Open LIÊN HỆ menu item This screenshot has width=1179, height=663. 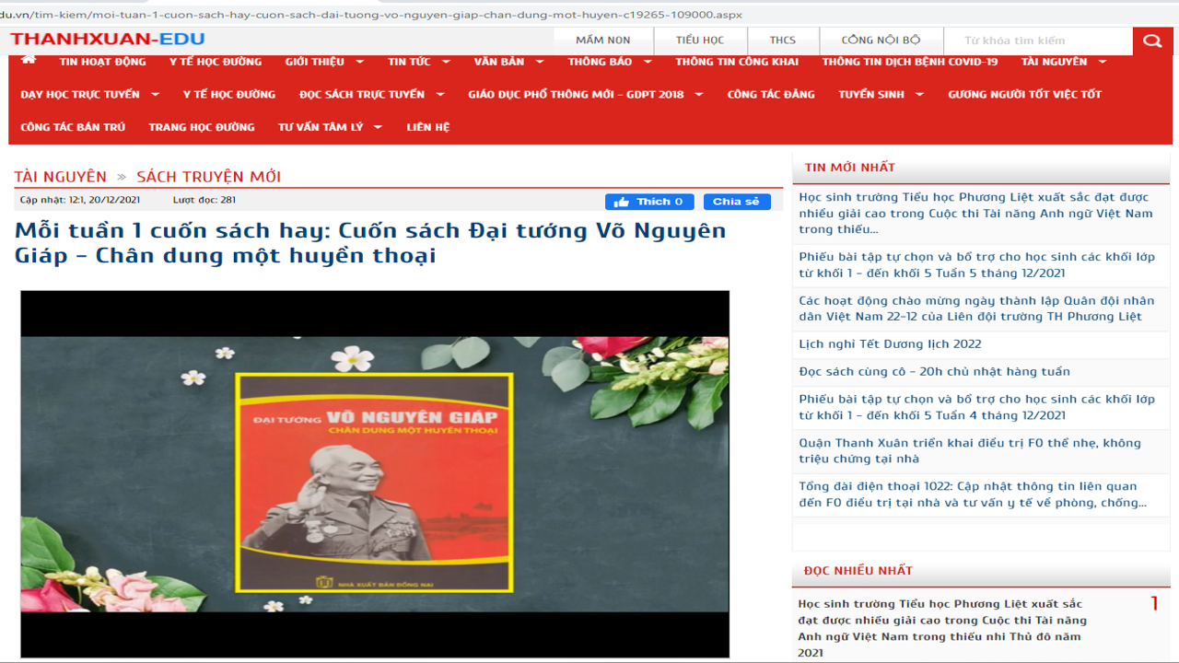pyautogui.click(x=428, y=127)
